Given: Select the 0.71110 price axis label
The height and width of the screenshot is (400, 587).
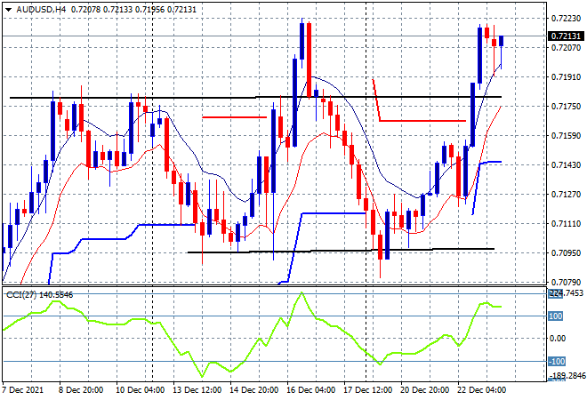Looking at the screenshot, I should [566, 224].
